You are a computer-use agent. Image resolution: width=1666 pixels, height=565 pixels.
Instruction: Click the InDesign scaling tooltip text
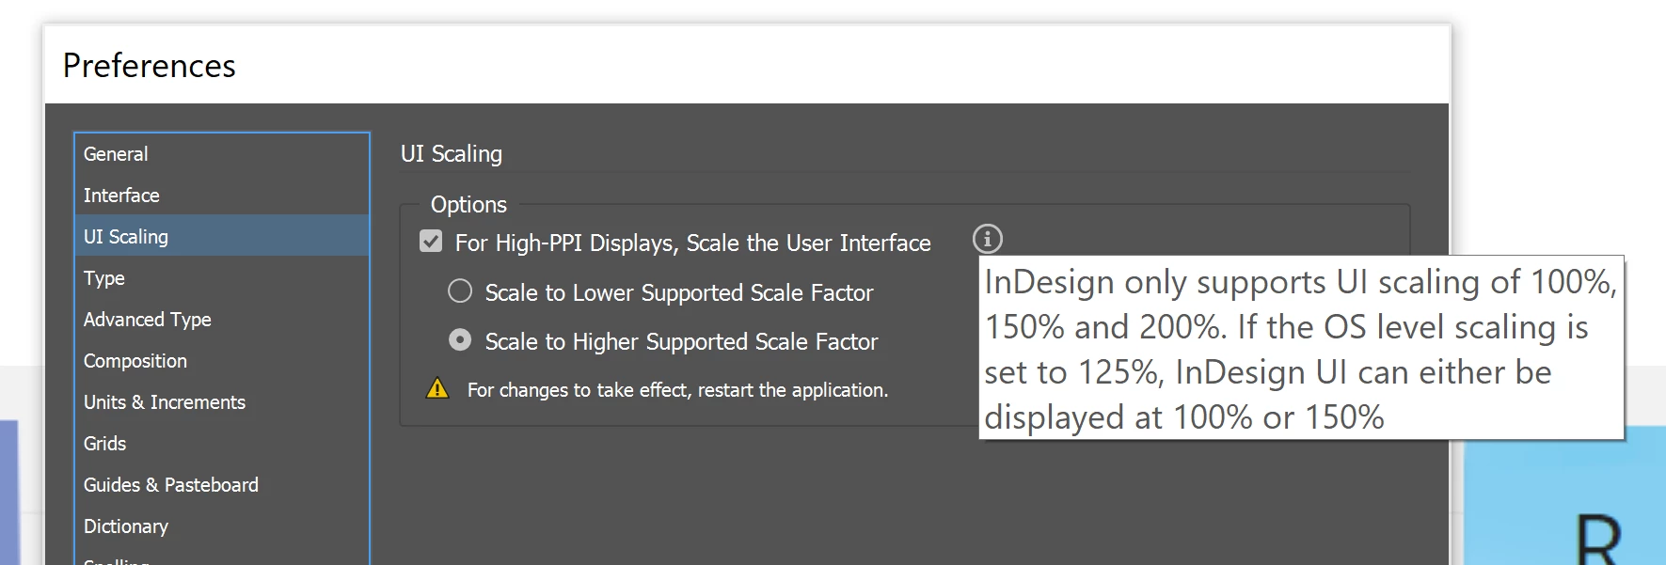[1301, 349]
